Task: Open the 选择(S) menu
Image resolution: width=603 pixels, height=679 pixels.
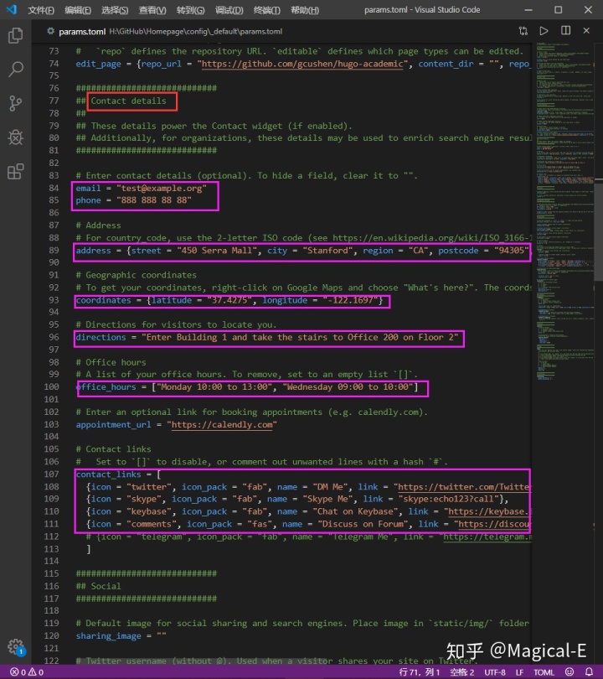Action: point(115,10)
